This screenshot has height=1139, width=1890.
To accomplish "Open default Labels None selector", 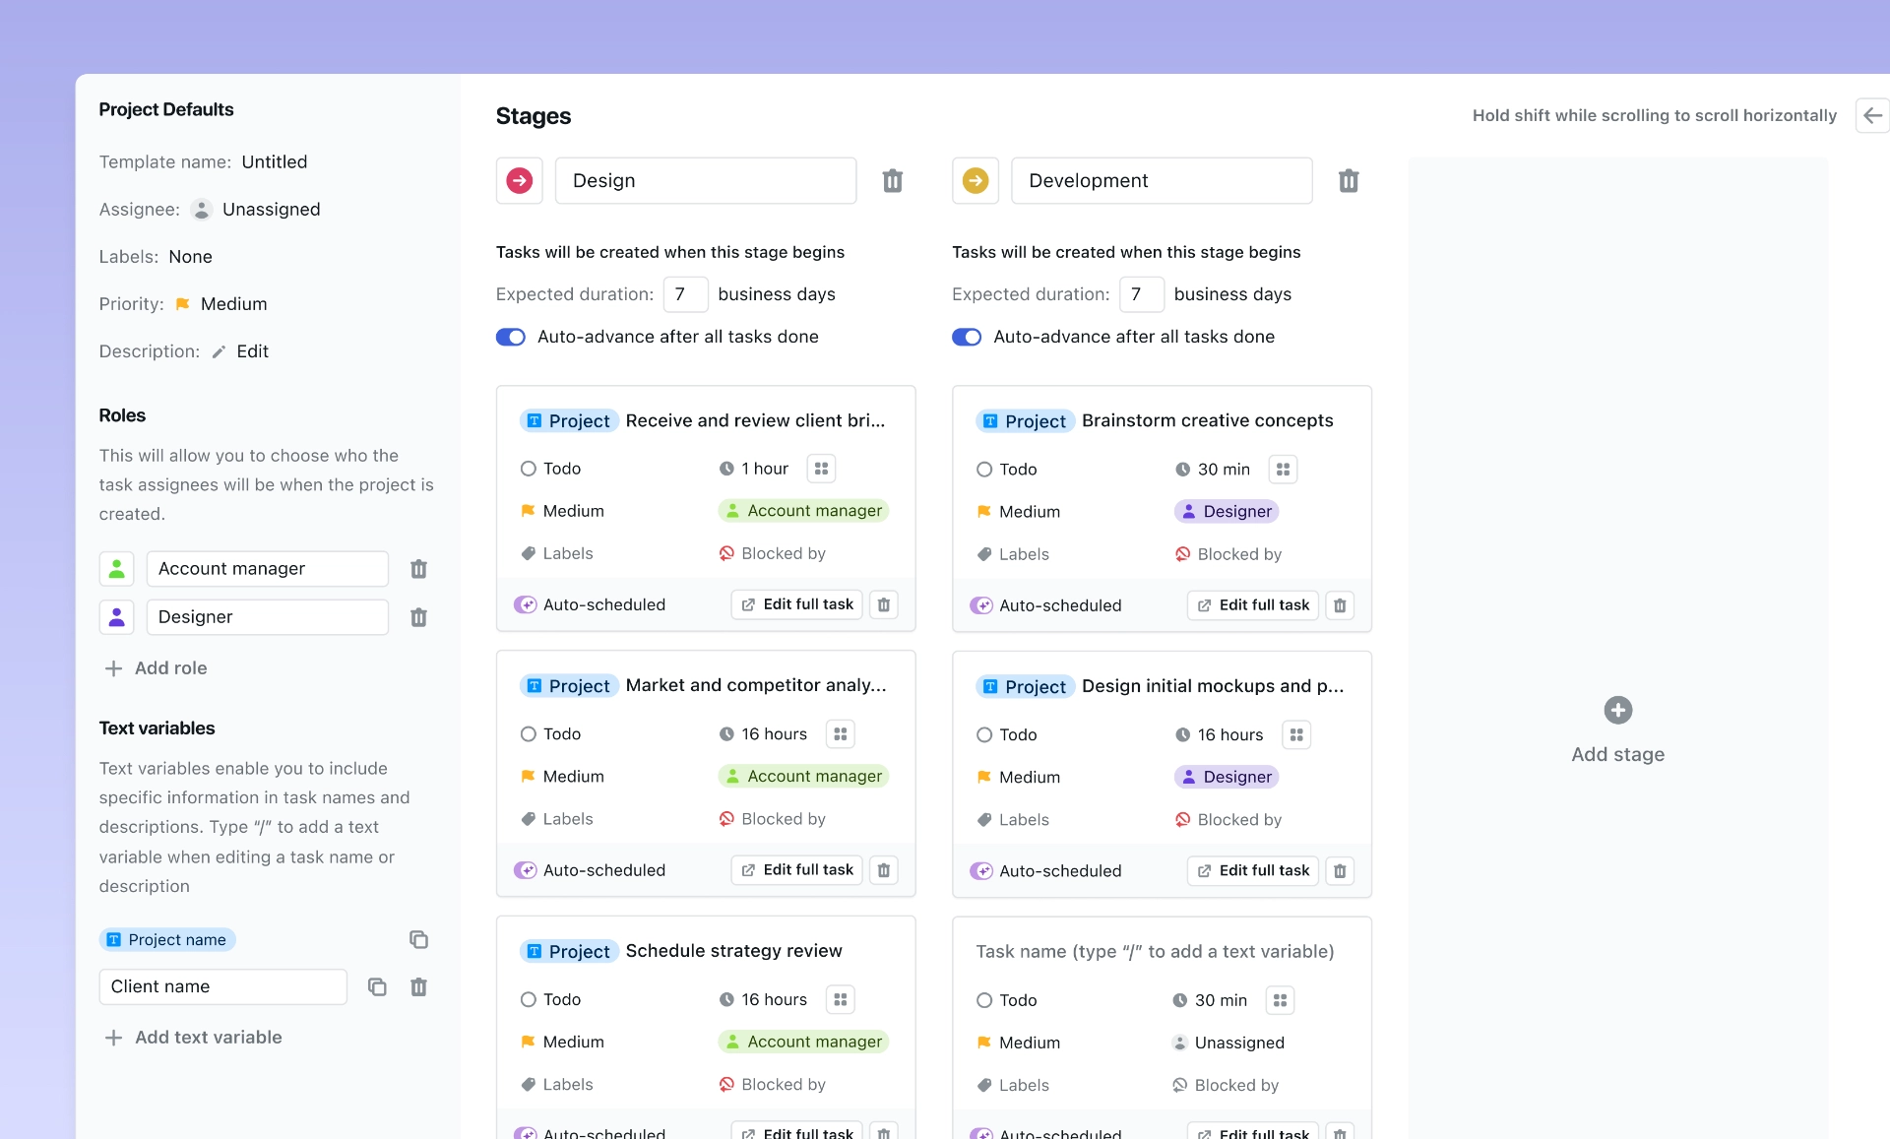I will point(190,257).
